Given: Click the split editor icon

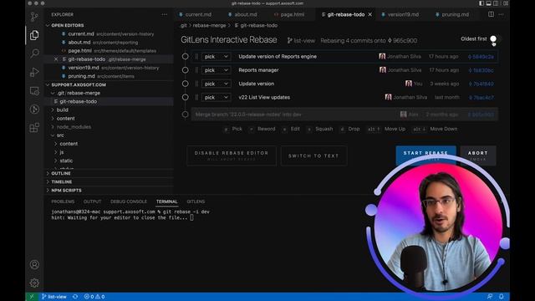Looking at the screenshot, I should [491, 14].
